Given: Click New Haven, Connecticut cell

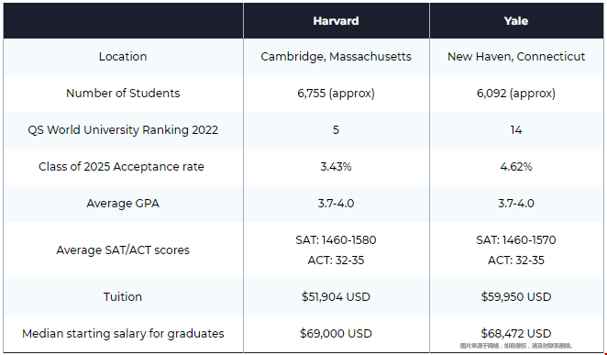Looking at the screenshot, I should 516,57.
